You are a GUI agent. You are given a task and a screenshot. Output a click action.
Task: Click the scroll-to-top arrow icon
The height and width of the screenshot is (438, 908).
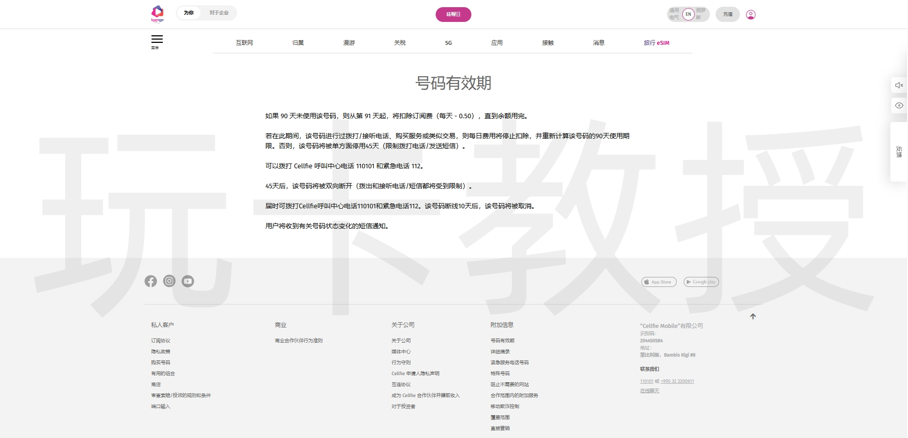tap(753, 316)
